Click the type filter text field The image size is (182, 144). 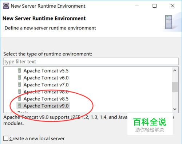pyautogui.click(x=91, y=62)
